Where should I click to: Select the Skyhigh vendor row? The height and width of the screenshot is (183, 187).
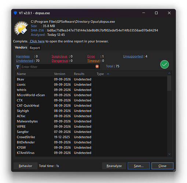(91, 111)
